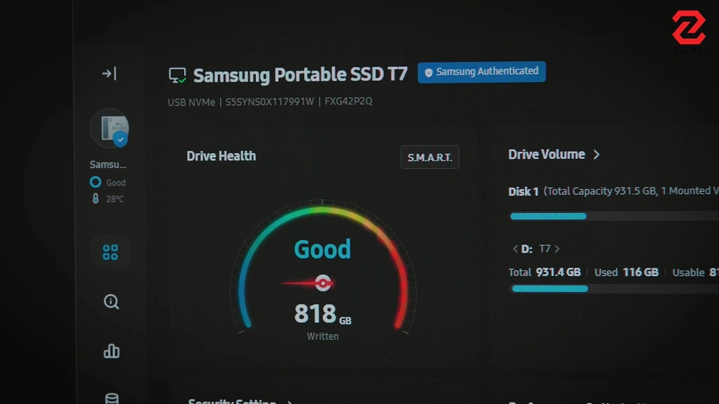The width and height of the screenshot is (719, 404).
Task: Click the thermometer icon in the sidebar
Action: (96, 198)
